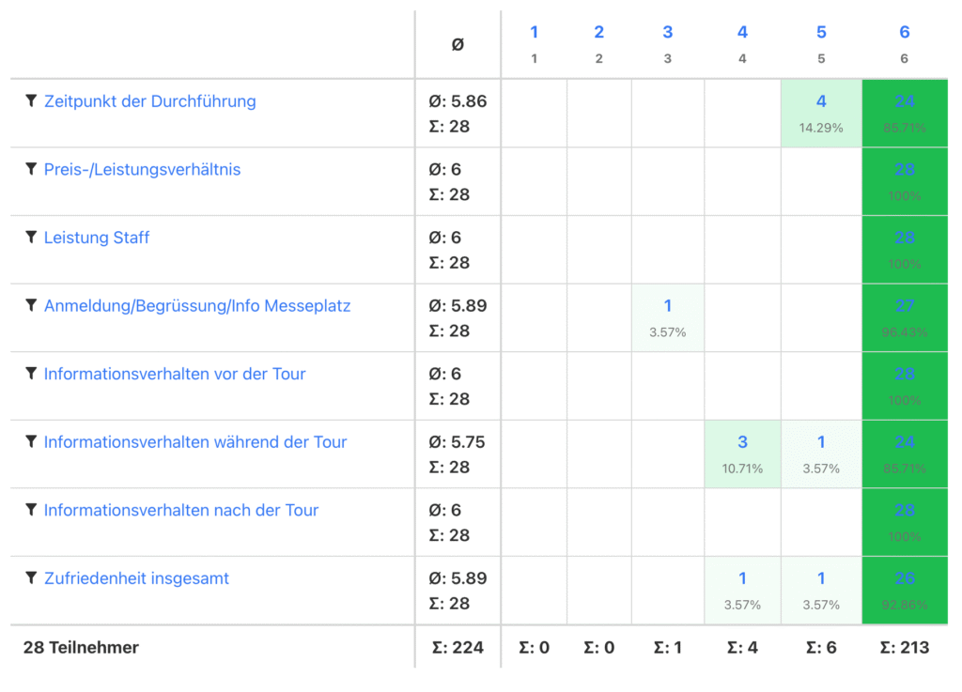Click filter icon beside Anmeldung/Begrüssung/Info Messeplatz
This screenshot has width=962, height=692.
tap(31, 305)
